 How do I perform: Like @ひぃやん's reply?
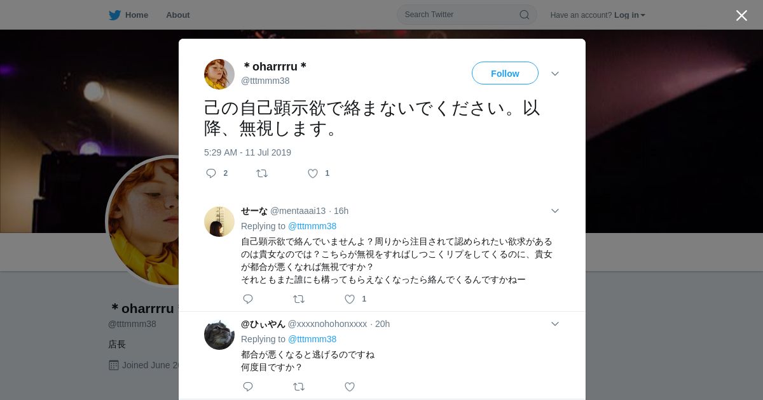click(350, 387)
